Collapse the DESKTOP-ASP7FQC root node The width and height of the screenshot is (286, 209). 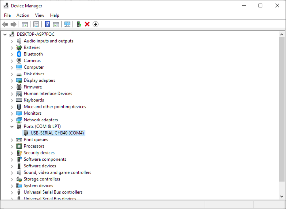pos(5,34)
